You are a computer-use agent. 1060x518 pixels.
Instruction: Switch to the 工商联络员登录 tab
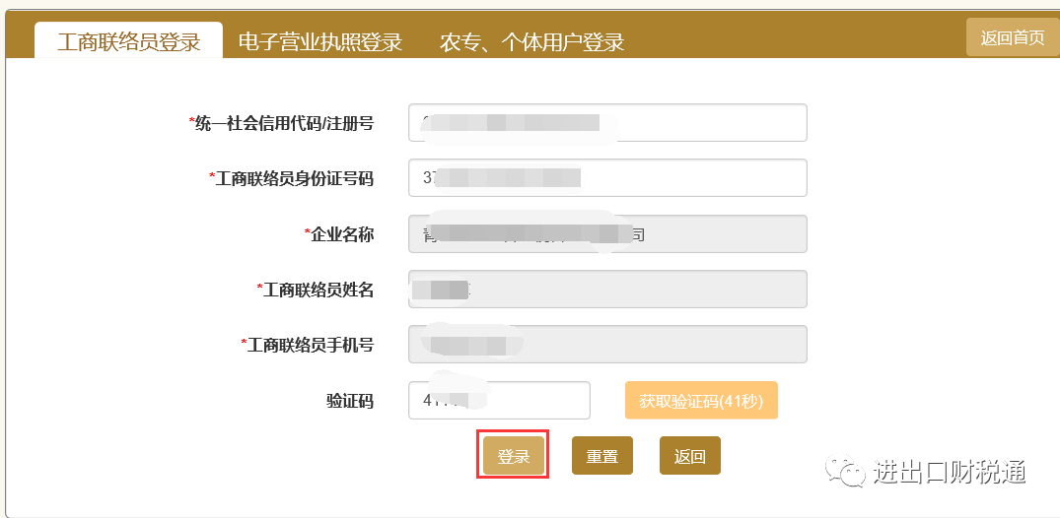(x=129, y=42)
